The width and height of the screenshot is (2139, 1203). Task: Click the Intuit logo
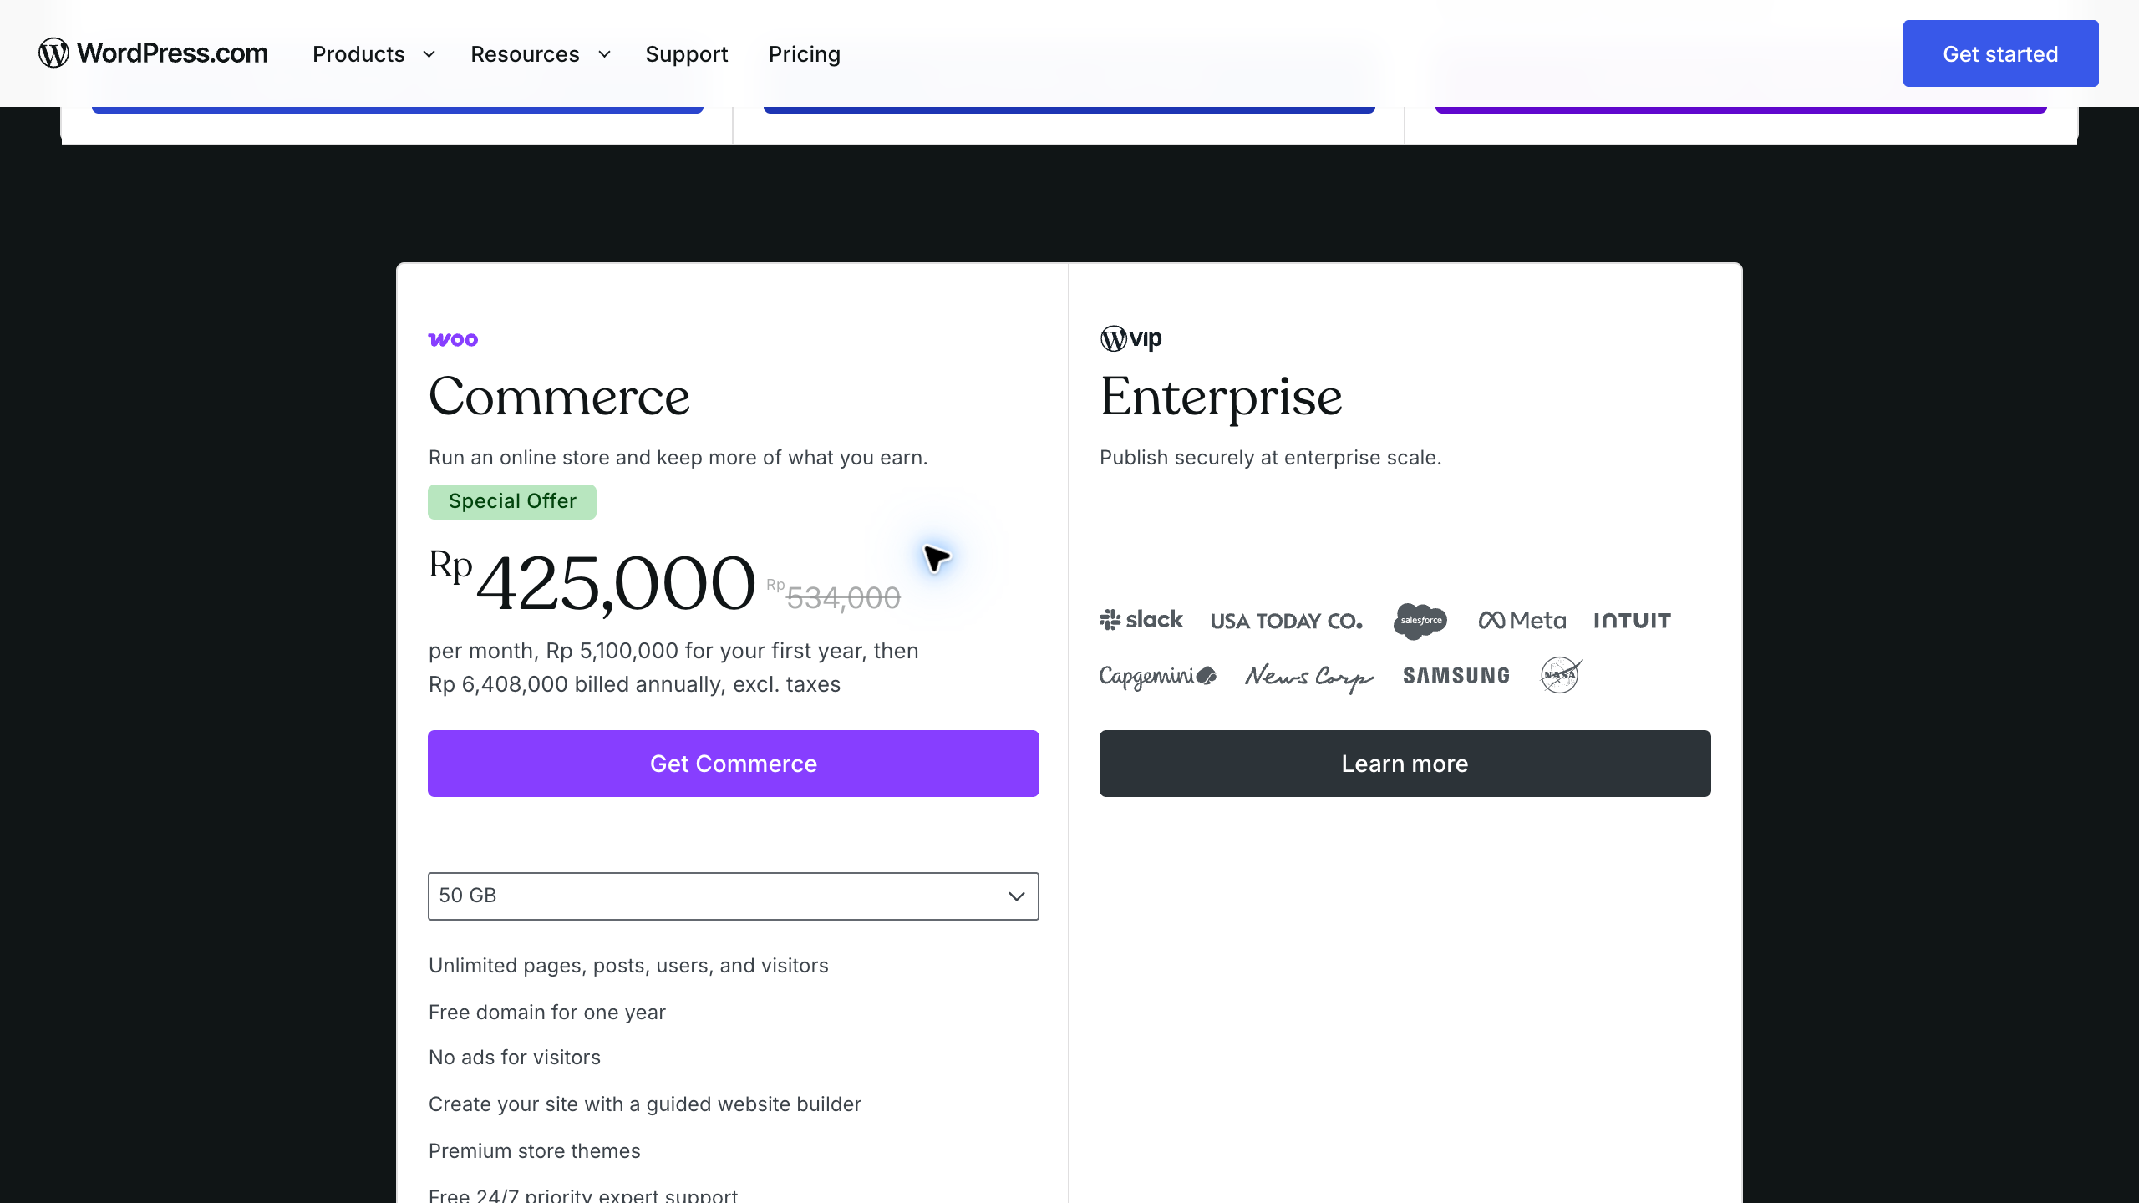pyautogui.click(x=1632, y=621)
